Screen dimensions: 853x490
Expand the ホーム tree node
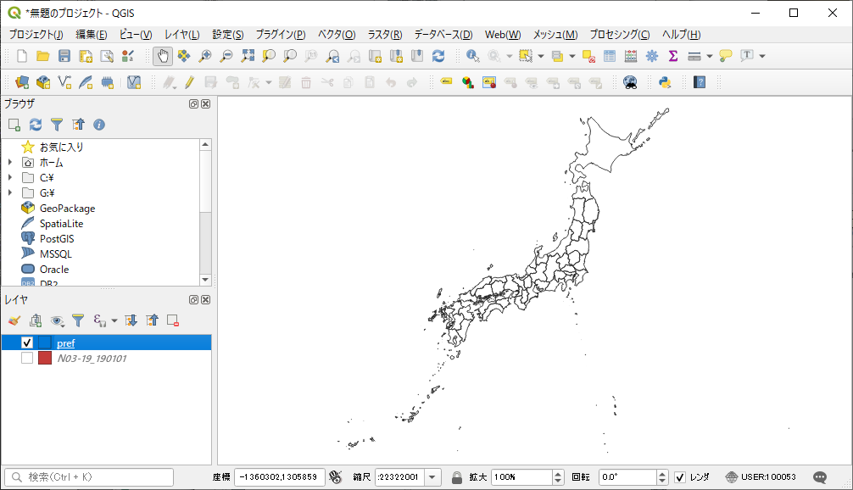click(9, 163)
